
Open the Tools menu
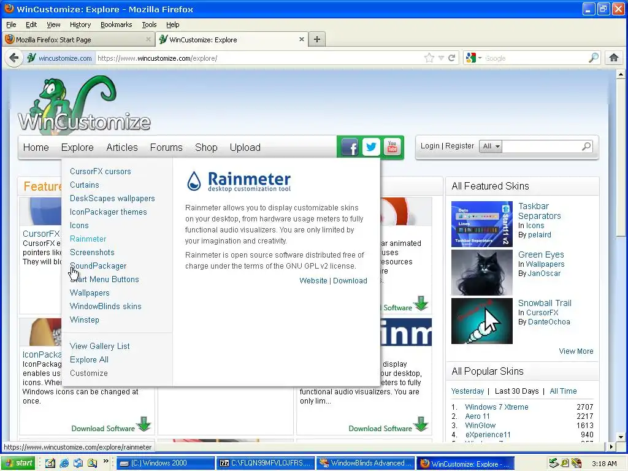coord(149,25)
